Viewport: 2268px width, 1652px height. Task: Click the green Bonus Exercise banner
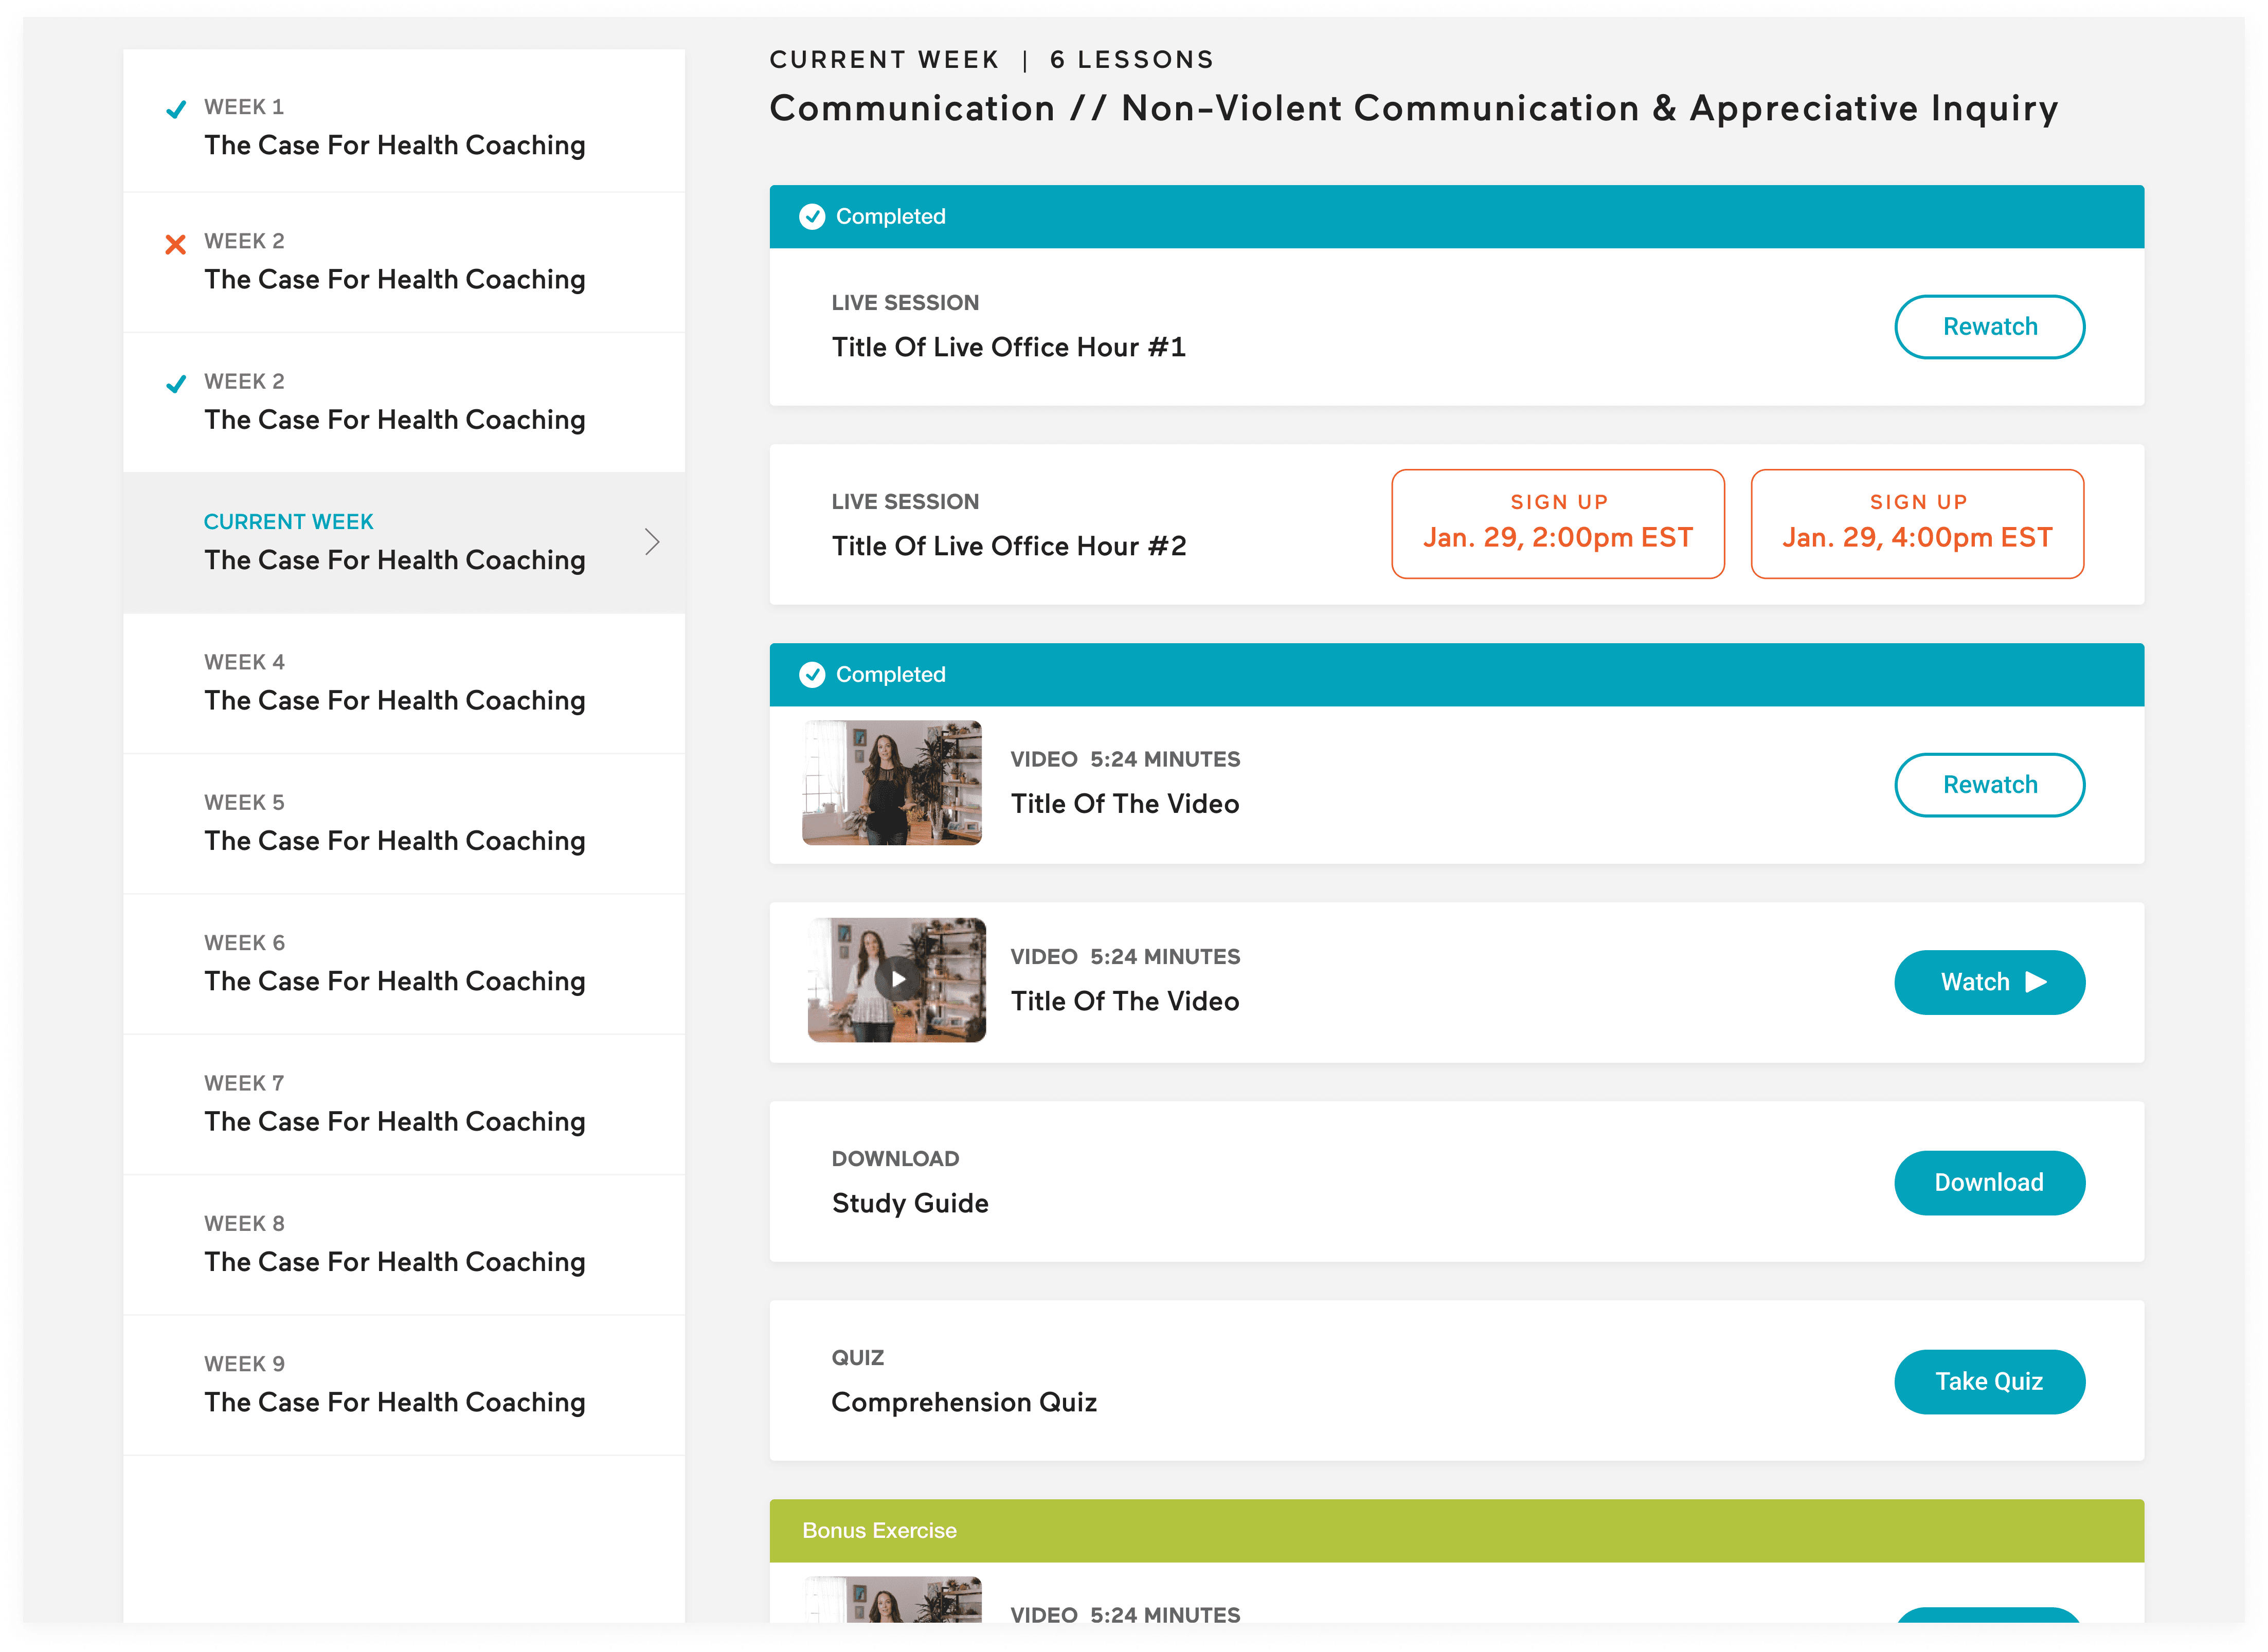(x=1456, y=1530)
